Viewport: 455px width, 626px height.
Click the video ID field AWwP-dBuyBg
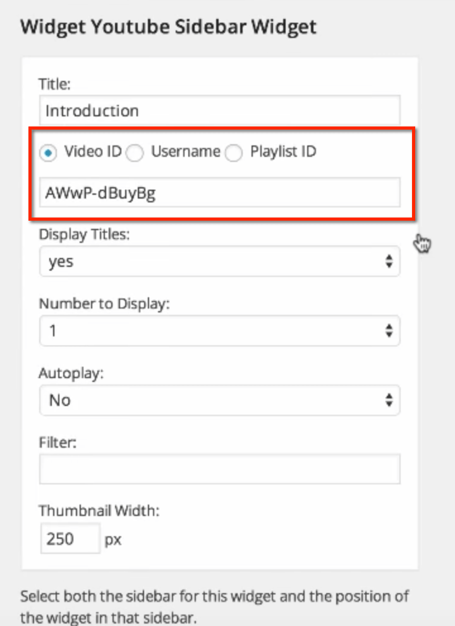pyautogui.click(x=219, y=193)
